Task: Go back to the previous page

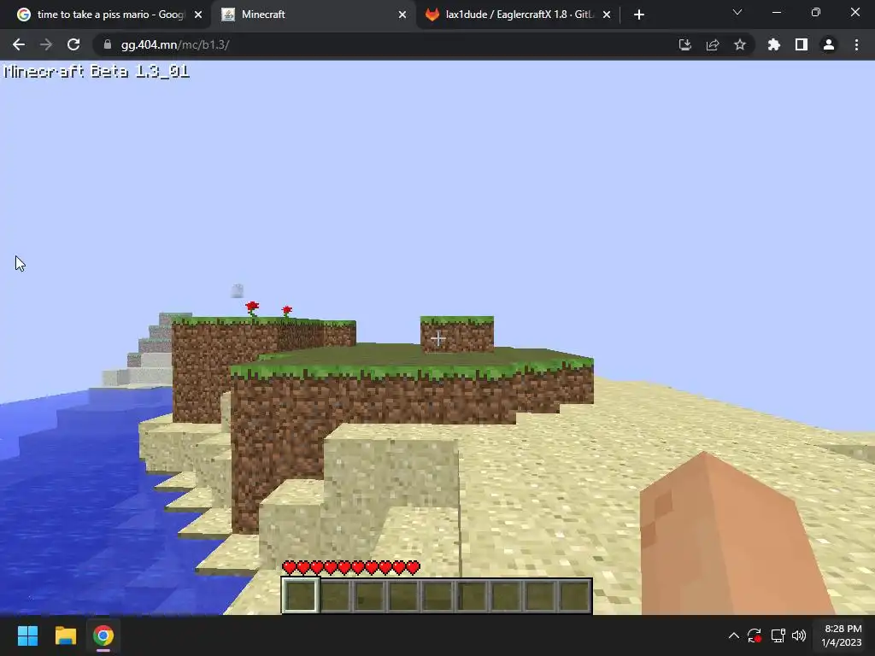Action: point(19,44)
